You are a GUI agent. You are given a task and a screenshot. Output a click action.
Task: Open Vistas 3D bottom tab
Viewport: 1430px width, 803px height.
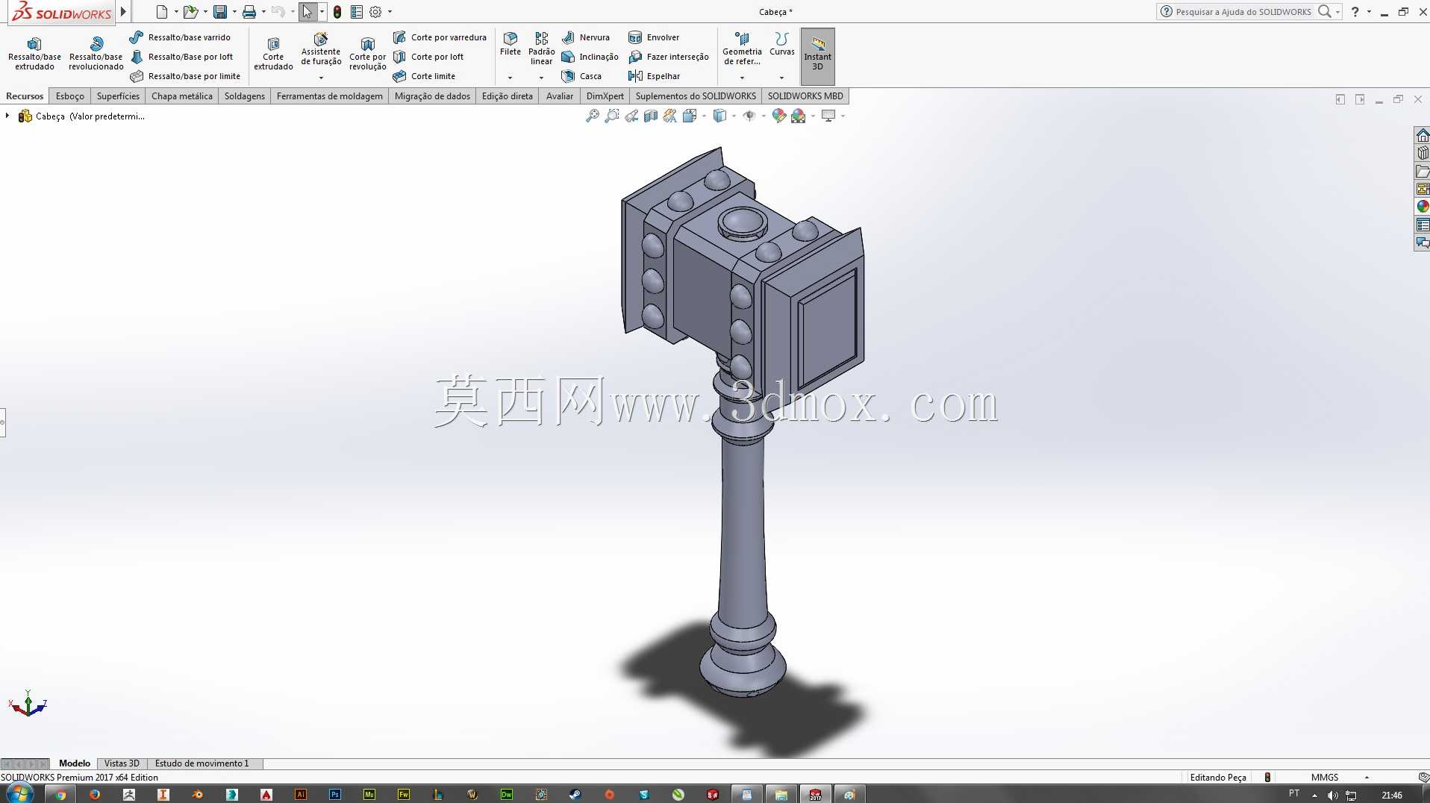tap(122, 763)
